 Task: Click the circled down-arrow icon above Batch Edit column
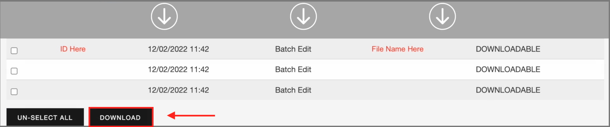coord(303,17)
